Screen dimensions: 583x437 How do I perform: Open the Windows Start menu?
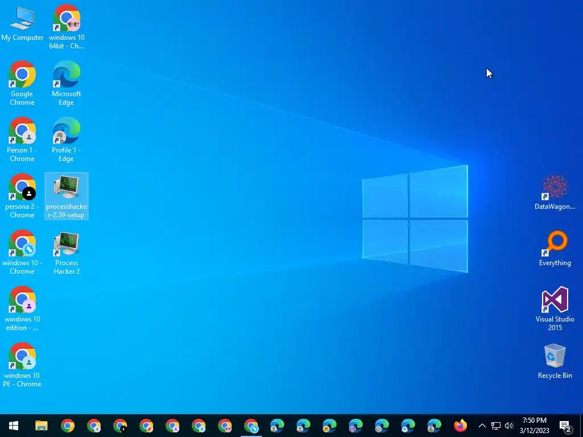14,426
